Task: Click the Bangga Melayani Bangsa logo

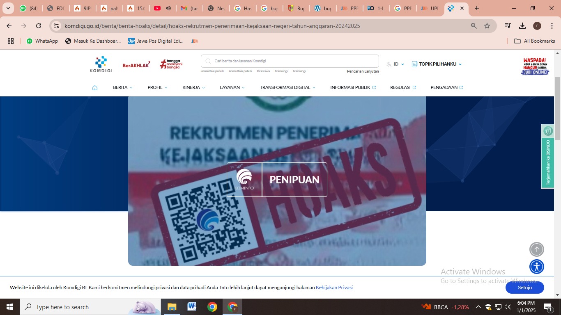Action: 171,64
